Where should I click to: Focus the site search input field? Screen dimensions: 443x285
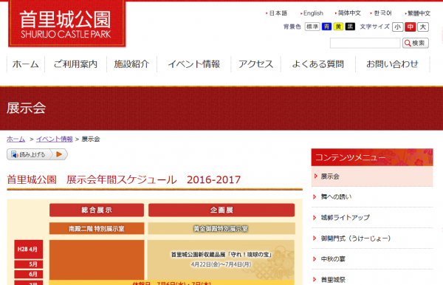click(x=365, y=44)
